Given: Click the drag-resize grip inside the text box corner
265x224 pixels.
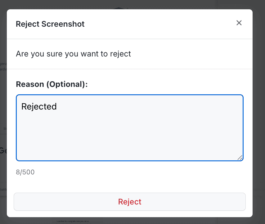Looking at the screenshot, I should click(240, 158).
